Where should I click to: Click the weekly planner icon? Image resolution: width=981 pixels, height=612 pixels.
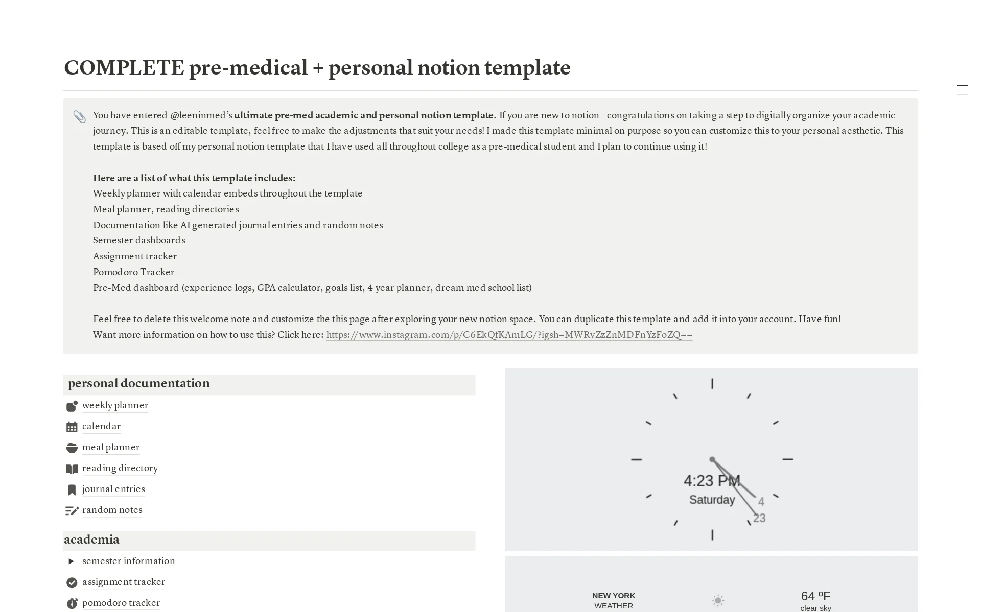(72, 405)
